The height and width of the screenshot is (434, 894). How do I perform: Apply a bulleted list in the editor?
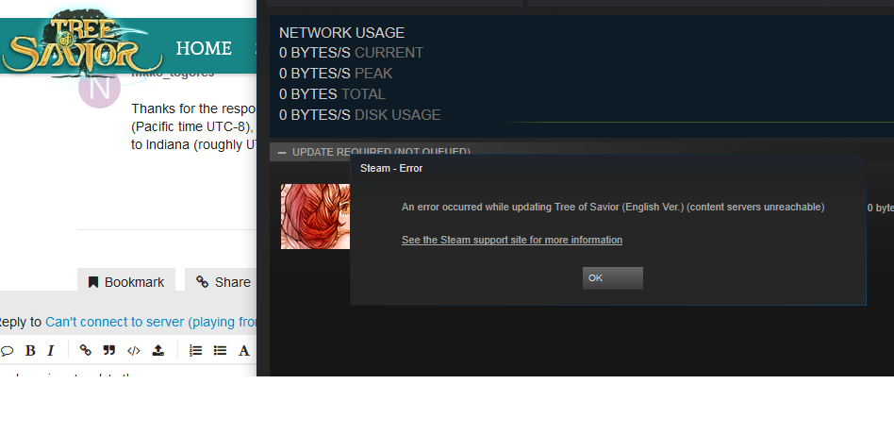tap(220, 350)
